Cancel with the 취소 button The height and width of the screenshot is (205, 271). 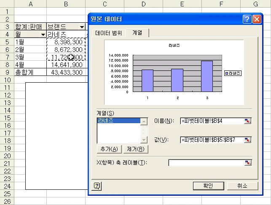(x=242, y=186)
